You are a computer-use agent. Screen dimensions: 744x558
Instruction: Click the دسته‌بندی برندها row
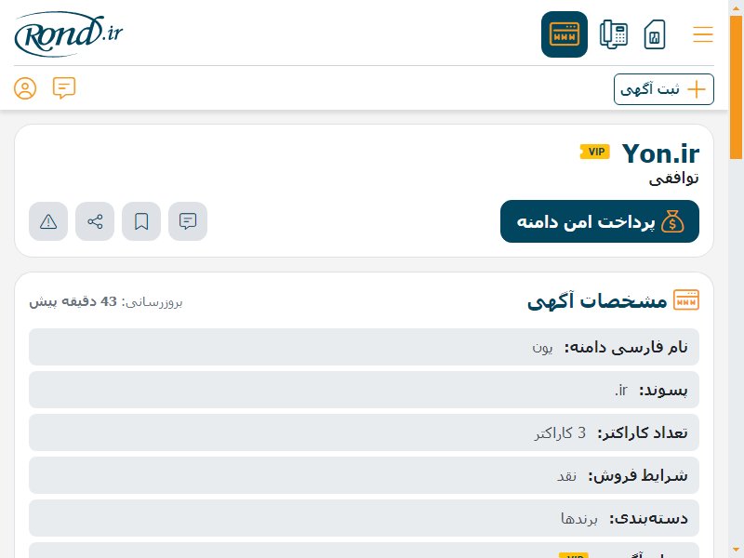[x=364, y=518]
